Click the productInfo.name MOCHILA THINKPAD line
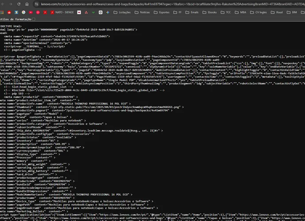This screenshot has width=305, height=221. click(x=66, y=104)
